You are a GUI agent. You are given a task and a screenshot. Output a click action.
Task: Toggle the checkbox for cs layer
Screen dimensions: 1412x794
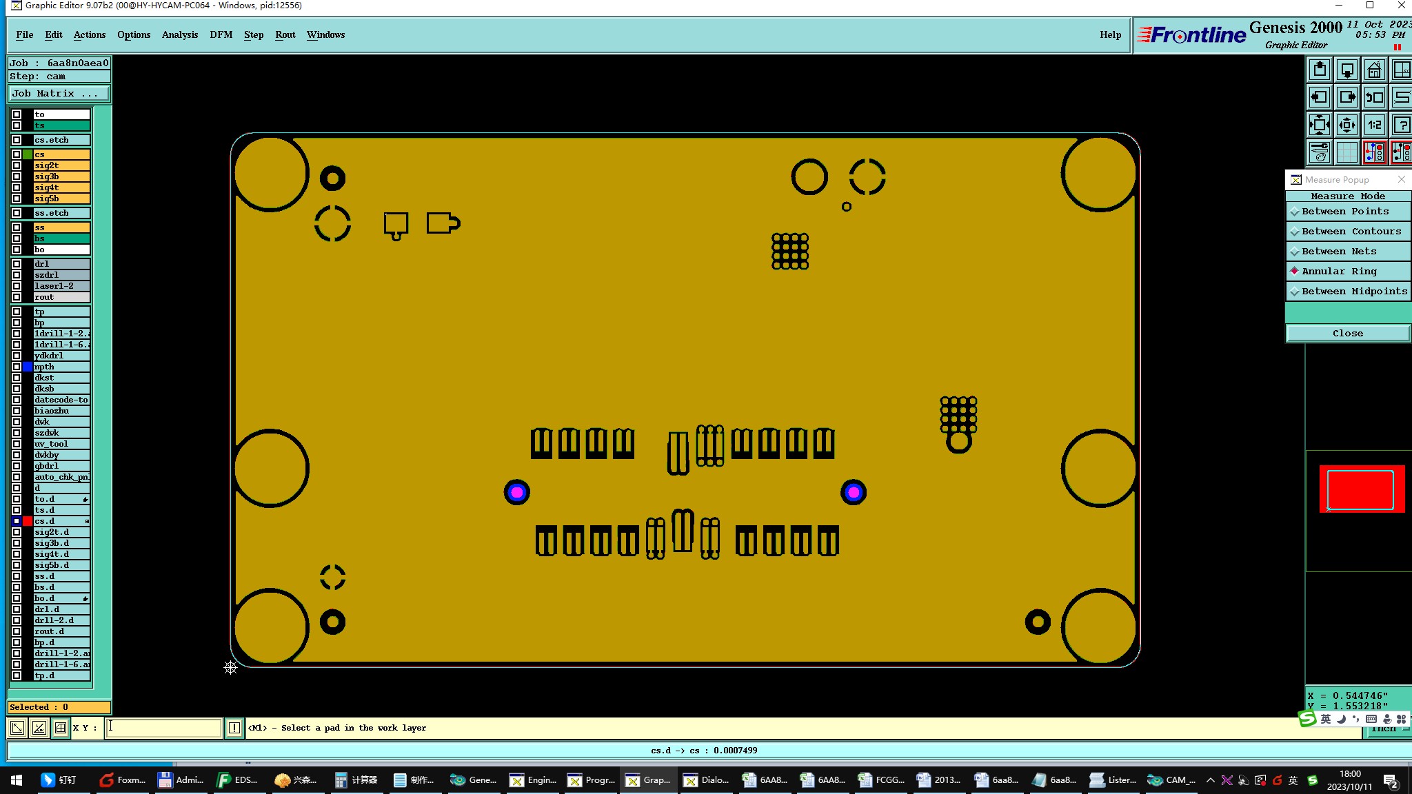[17, 154]
